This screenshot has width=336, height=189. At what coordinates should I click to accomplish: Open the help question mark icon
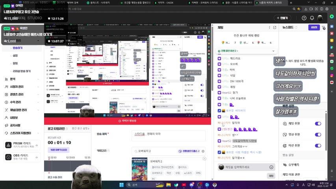pyautogui.click(x=304, y=18)
